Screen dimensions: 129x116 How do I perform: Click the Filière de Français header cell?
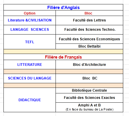(x=63, y=57)
